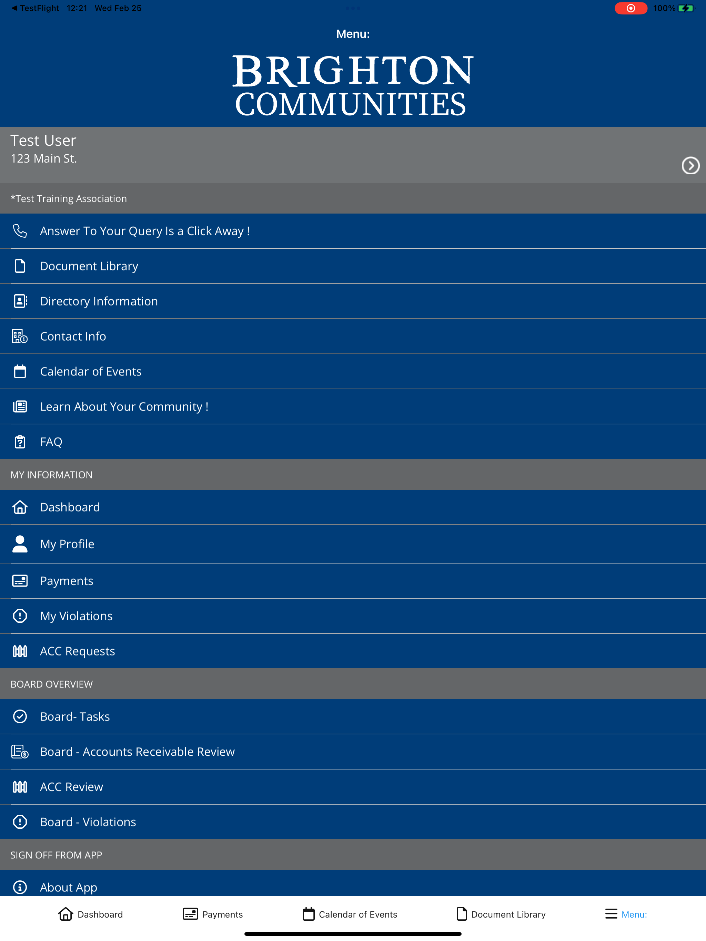Screen dimensions: 706x941
Task: Switch to Payments tab in bottom bar
Action: point(212,914)
